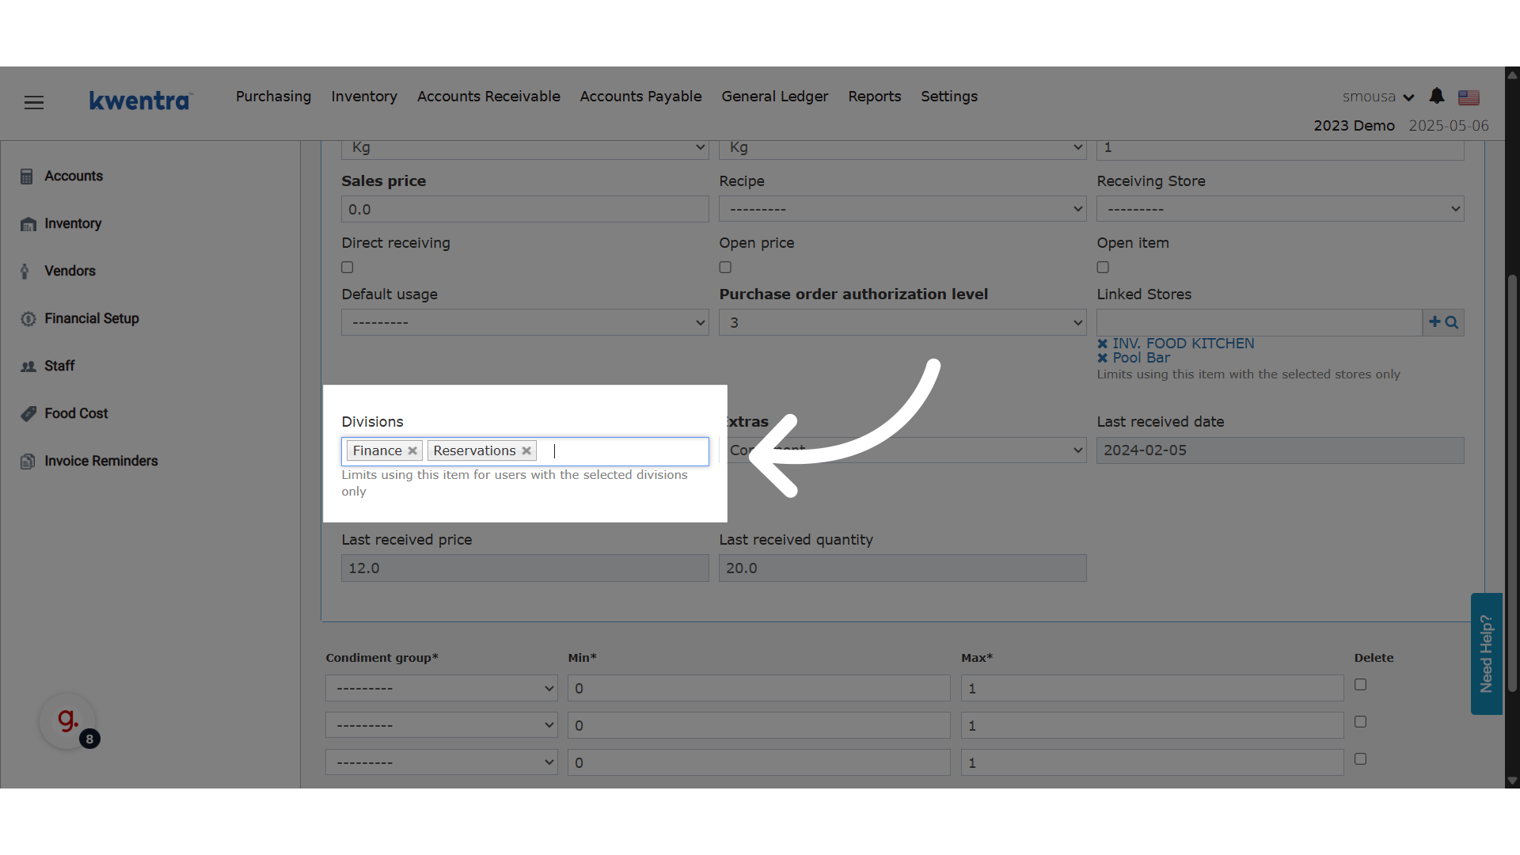Change language via US flag icon
The width and height of the screenshot is (1520, 855).
coord(1469,97)
